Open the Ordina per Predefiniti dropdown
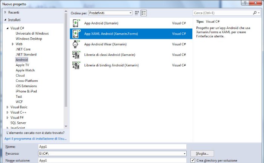The image size is (264, 163). tap(110, 13)
